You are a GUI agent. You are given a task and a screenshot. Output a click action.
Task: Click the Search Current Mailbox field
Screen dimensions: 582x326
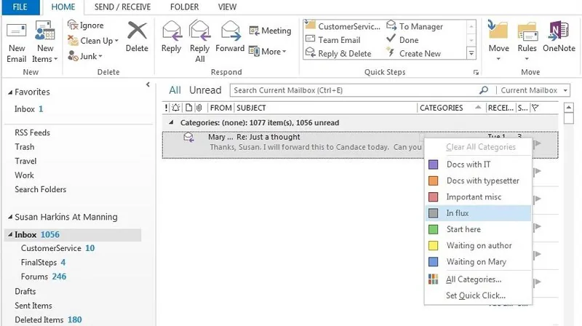pos(354,90)
